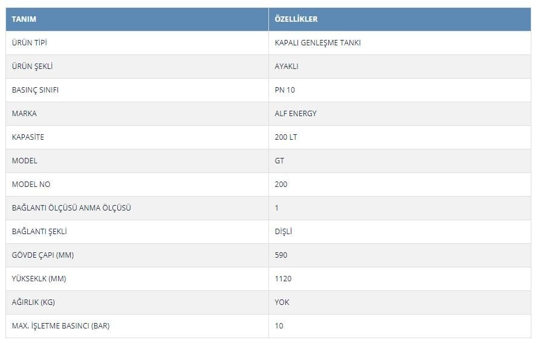This screenshot has height=343, width=538.
Task: Click the KAPALI GENLEŞME TANKI value
Action: (x=318, y=43)
